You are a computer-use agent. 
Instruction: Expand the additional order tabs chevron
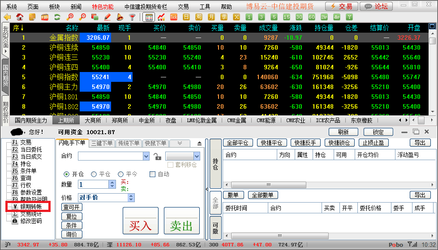pyautogui.click(x=179, y=143)
